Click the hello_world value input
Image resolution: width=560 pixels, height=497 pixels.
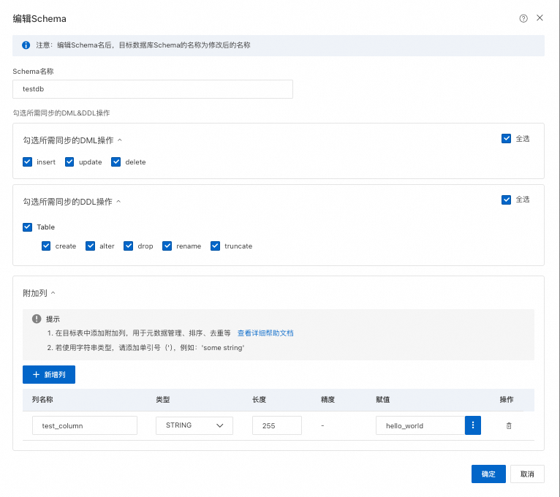coord(420,425)
